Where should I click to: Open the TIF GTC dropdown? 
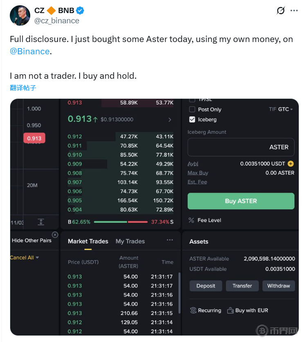coord(281,109)
